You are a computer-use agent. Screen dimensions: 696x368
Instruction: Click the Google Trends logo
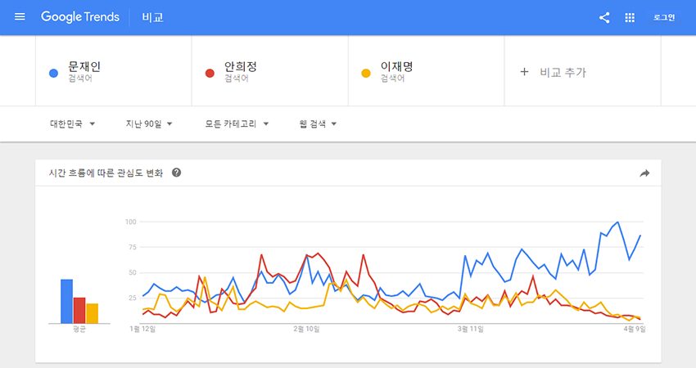(x=79, y=17)
